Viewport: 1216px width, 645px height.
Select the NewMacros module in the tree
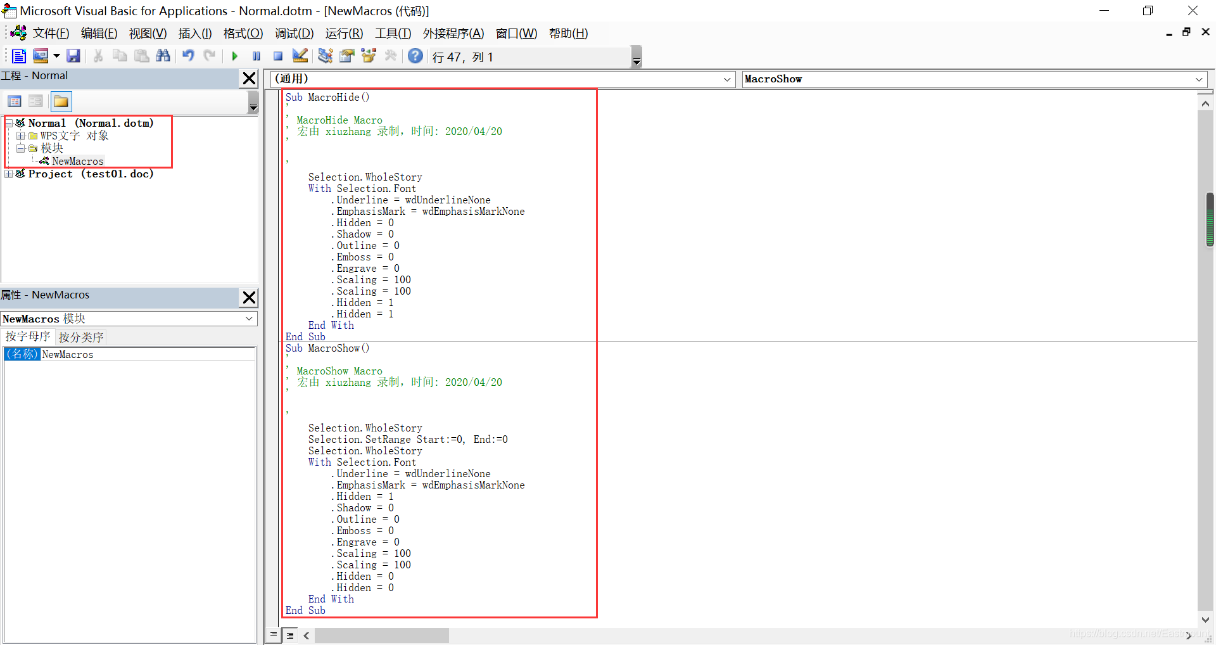coord(77,161)
